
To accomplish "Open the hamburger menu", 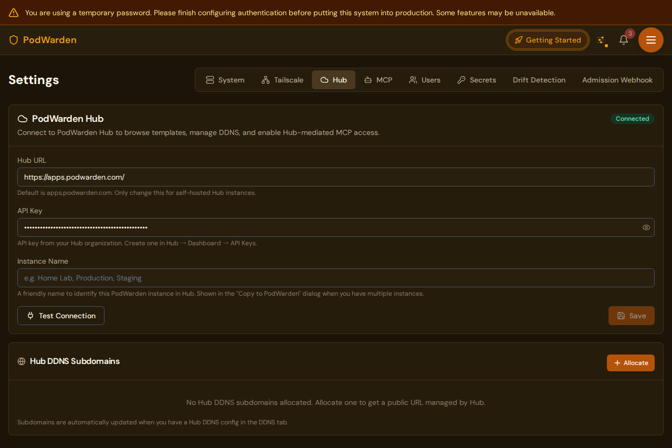I will click(650, 39).
